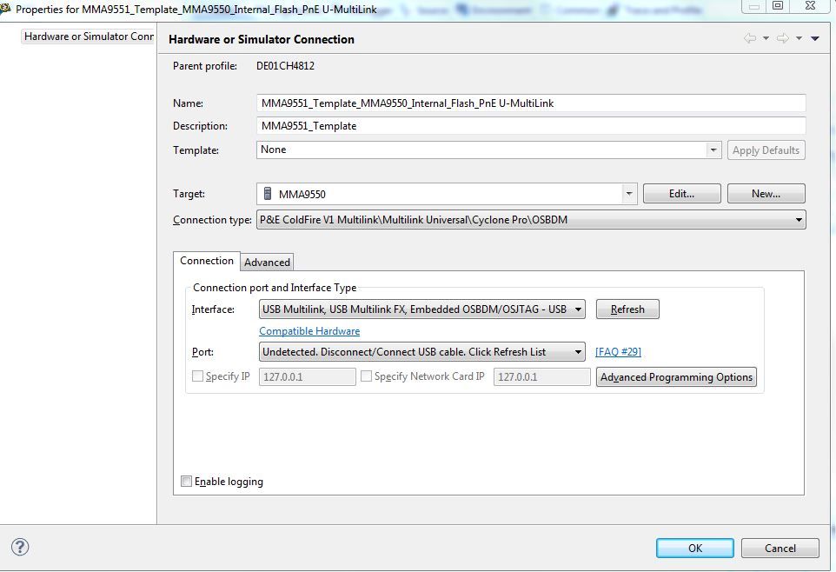Switch to the Advanced tab

pyautogui.click(x=267, y=263)
